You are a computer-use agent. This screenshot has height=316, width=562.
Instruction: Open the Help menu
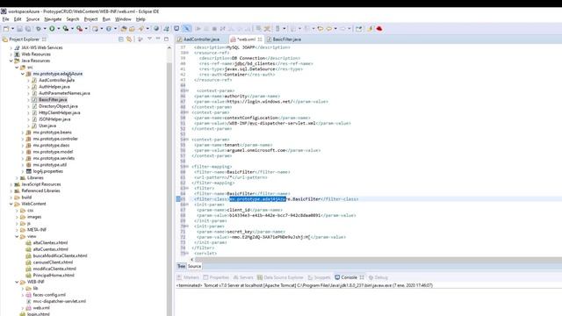(x=140, y=19)
